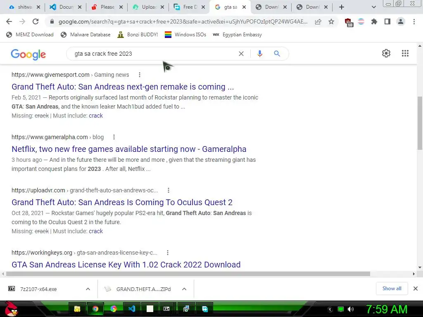Start a voice search with the microphone

(x=260, y=54)
